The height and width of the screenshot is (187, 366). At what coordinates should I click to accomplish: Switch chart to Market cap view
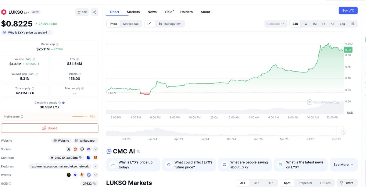pyautogui.click(x=131, y=24)
